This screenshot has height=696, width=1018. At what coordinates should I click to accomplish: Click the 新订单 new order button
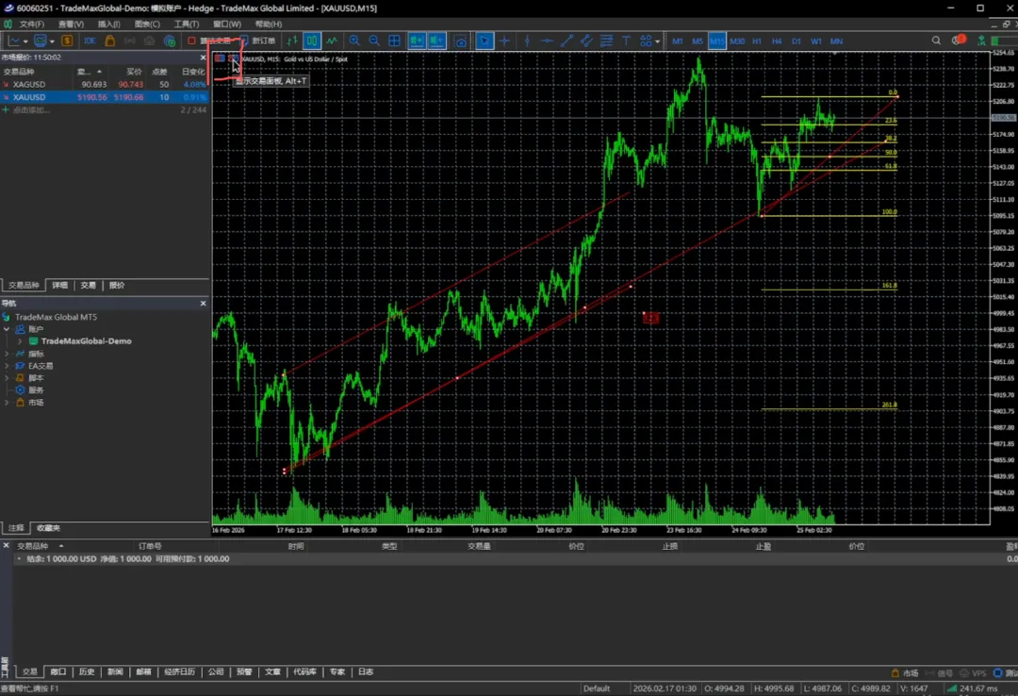[x=257, y=41]
